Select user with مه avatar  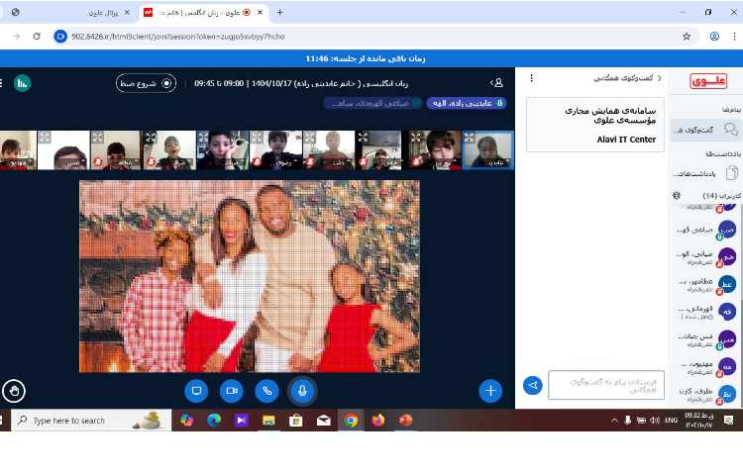(727, 367)
